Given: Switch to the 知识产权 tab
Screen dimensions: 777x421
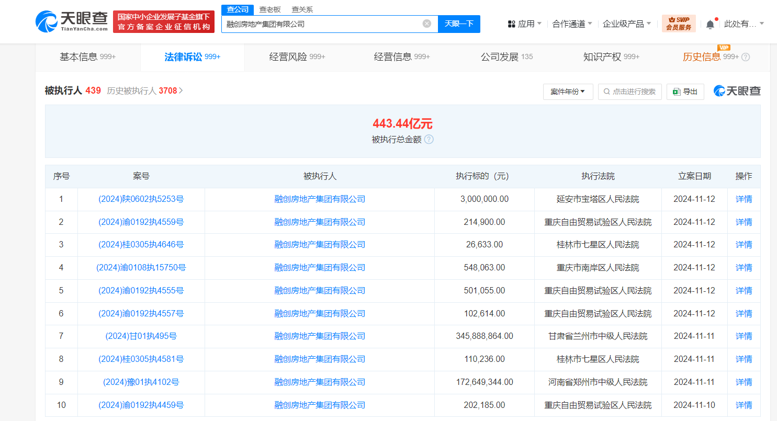Looking at the screenshot, I should (x=611, y=57).
